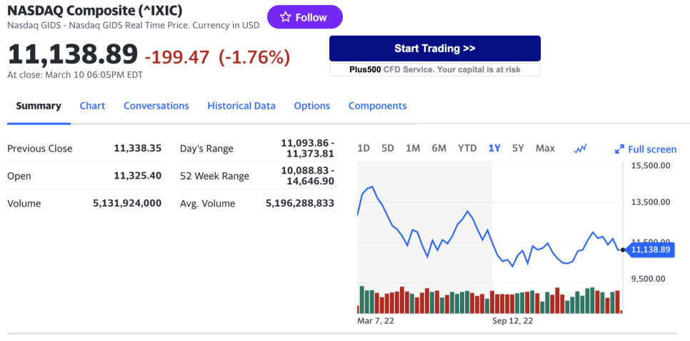Click the 13,500.00 y-axis label

[x=651, y=202]
